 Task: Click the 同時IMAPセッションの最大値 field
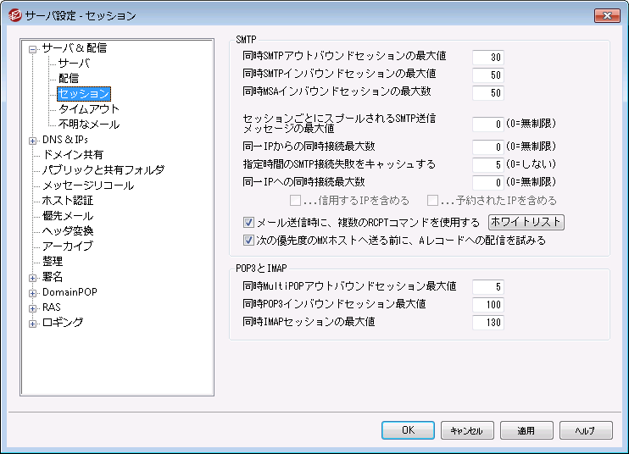(x=487, y=322)
